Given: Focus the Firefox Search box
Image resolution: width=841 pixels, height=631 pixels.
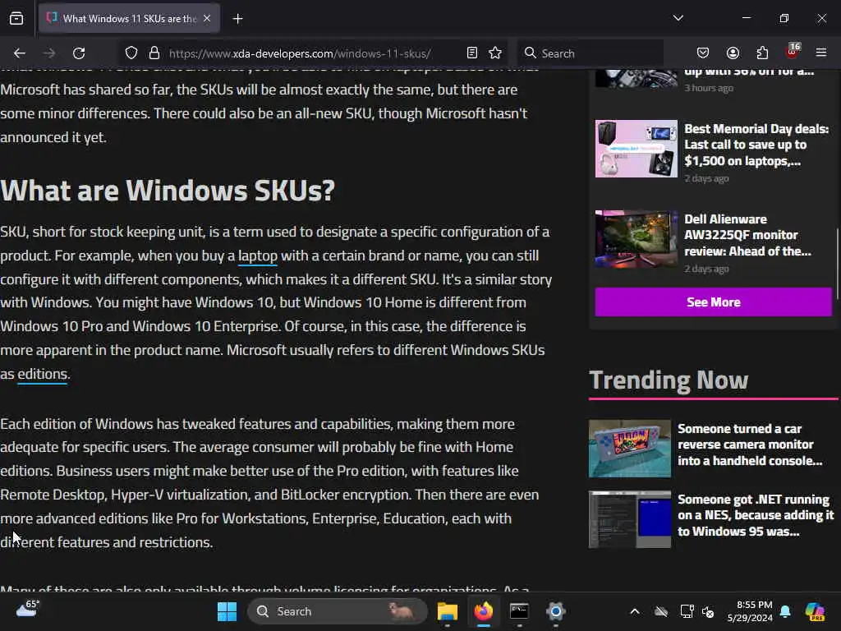Looking at the screenshot, I should [x=590, y=53].
